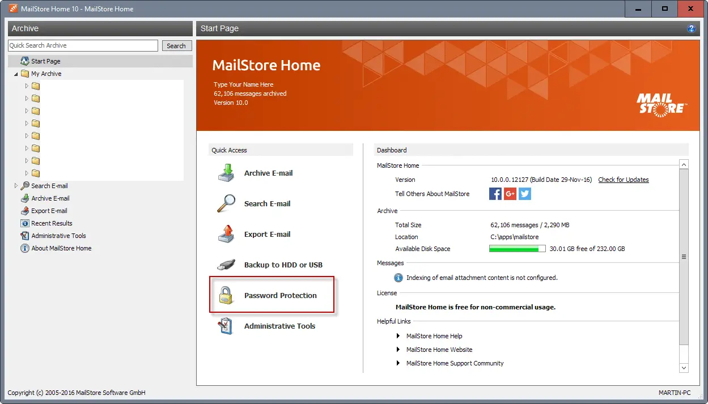708x404 pixels.
Task: Open Password Protection padlock icon
Action: 226,295
